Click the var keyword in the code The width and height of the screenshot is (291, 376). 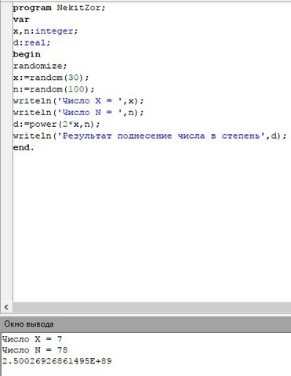(21, 20)
